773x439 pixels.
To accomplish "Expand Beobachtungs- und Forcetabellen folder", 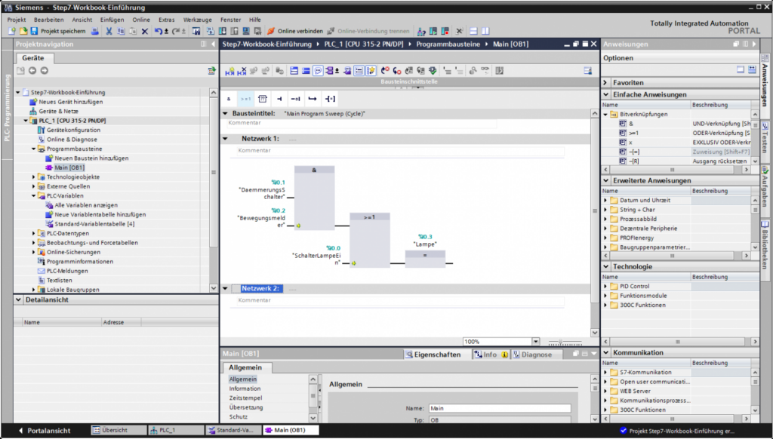I will (x=34, y=243).
